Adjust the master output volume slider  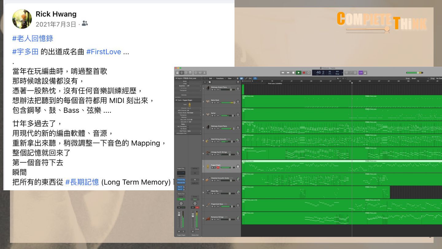click(x=415, y=73)
